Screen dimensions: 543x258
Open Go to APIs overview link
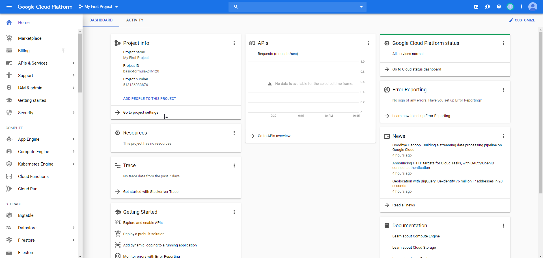coord(274,136)
